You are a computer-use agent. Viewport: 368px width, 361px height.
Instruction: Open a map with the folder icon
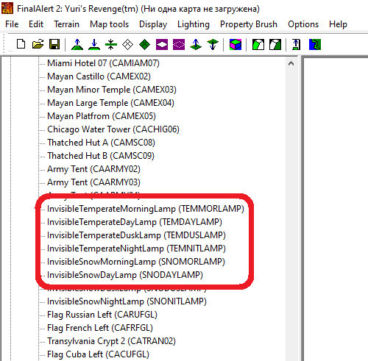coord(38,44)
